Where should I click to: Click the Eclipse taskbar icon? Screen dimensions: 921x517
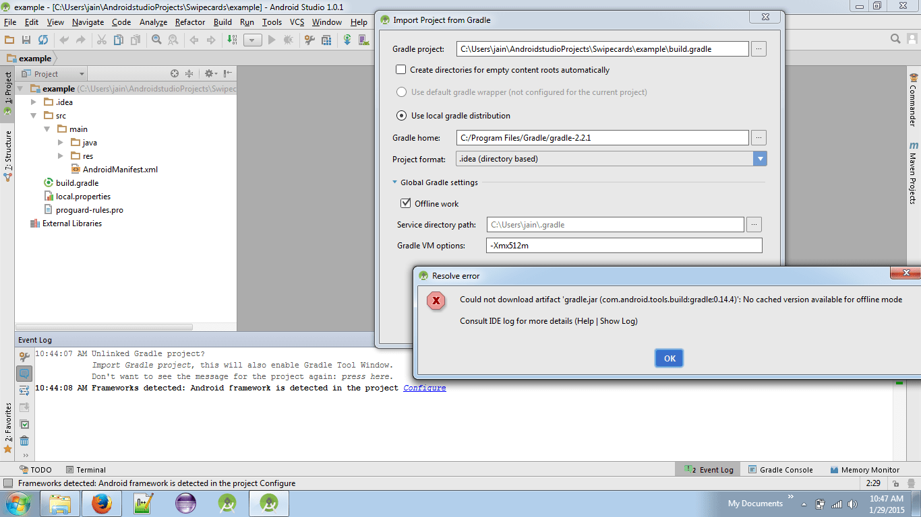(185, 504)
